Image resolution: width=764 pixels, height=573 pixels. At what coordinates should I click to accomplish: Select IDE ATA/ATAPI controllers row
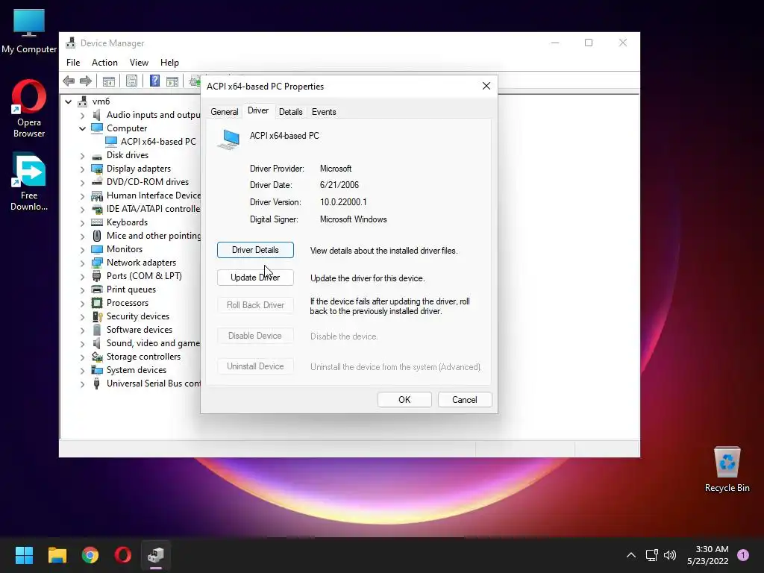pos(153,209)
